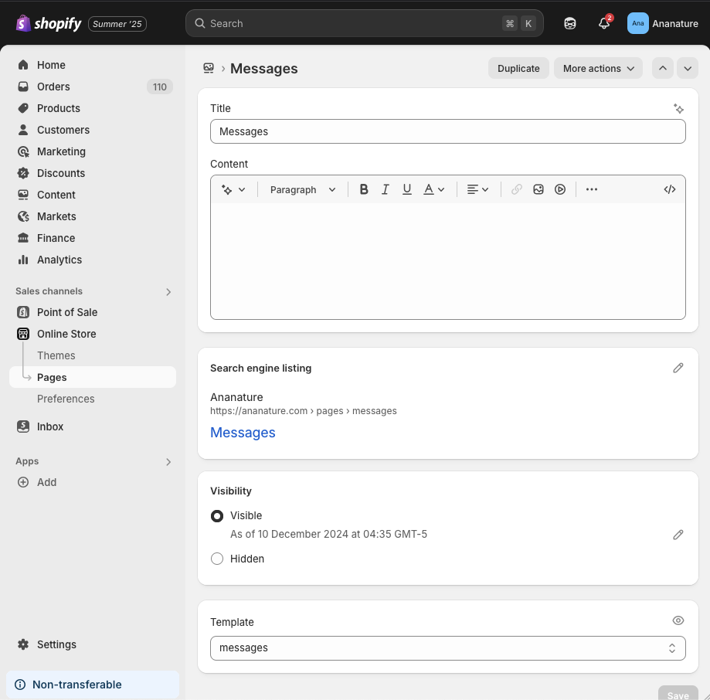Viewport: 710px width, 700px height.
Task: Open the Paragraph style dropdown
Action: click(301, 189)
